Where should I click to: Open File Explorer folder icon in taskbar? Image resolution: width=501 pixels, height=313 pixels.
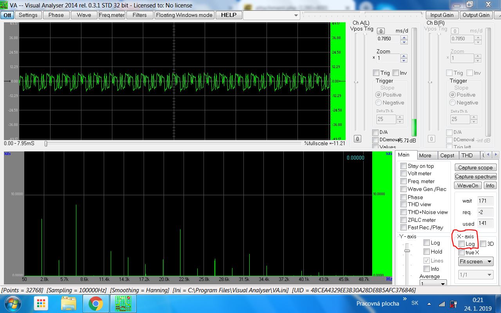tap(69, 303)
